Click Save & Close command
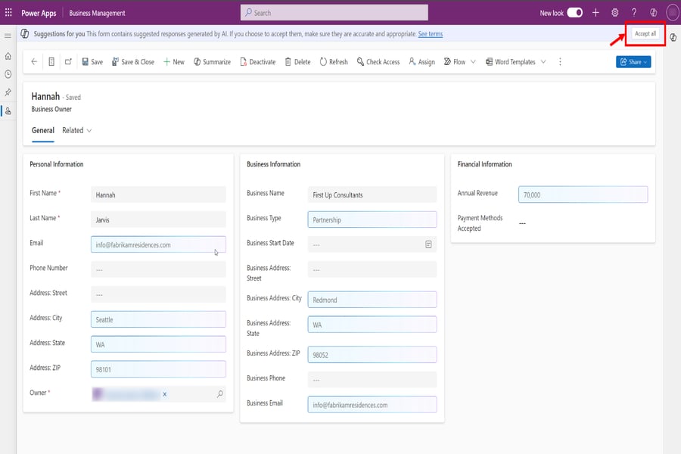This screenshot has height=454, width=681. pos(133,62)
